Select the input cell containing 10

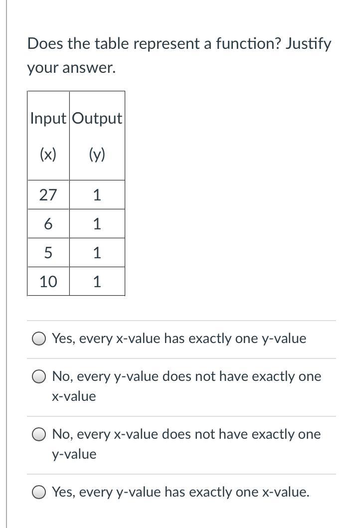click(x=48, y=282)
